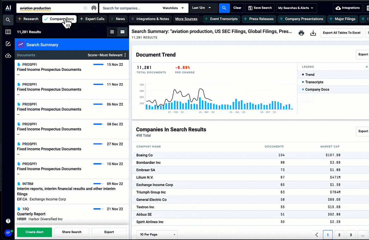This screenshot has height=240, width=369.
Task: Sort by the Market Cap column header
Action: [330, 147]
